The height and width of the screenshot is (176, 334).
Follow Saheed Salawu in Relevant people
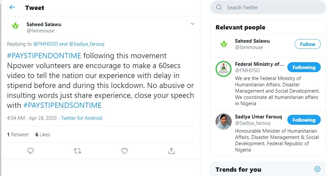(x=308, y=44)
